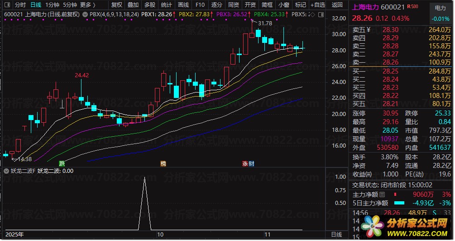Image resolution: width=455 pixels, height=241 pixels.
Task: Click 最低 value 28.05
Action: pos(390,130)
